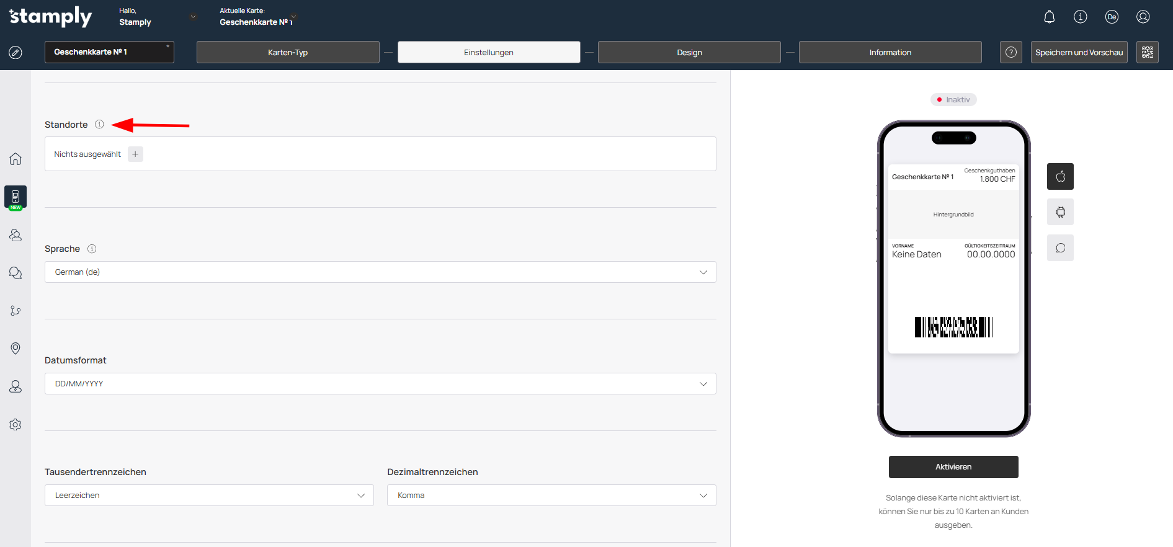Image resolution: width=1173 pixels, height=547 pixels.
Task: Click Standorte info icon
Action: coord(99,125)
